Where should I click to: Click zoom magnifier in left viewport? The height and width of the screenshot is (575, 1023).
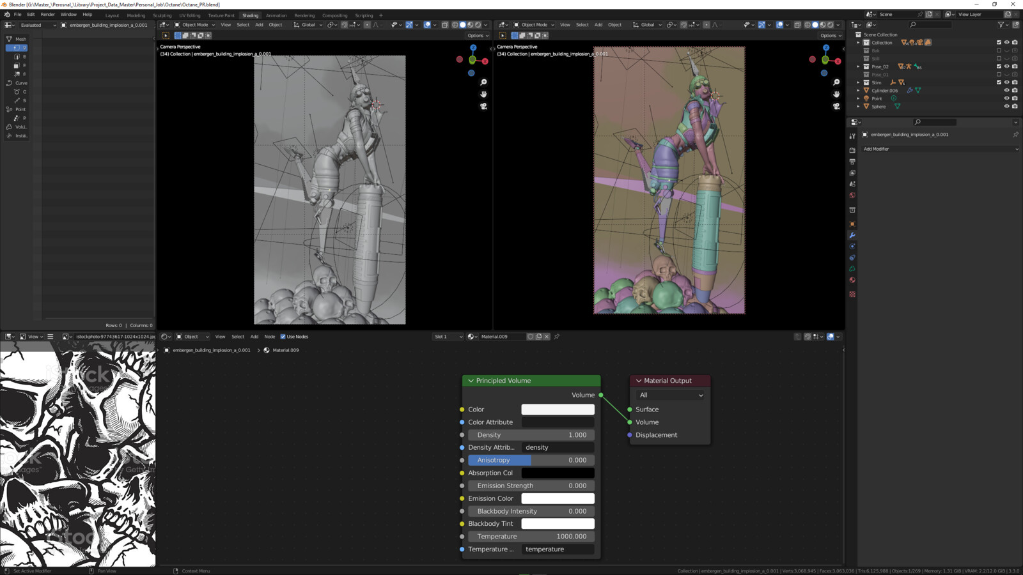click(x=483, y=82)
